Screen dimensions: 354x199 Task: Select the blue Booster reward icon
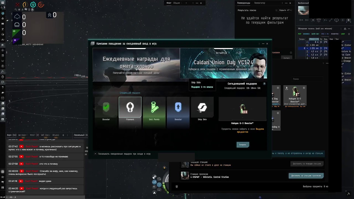(x=178, y=107)
